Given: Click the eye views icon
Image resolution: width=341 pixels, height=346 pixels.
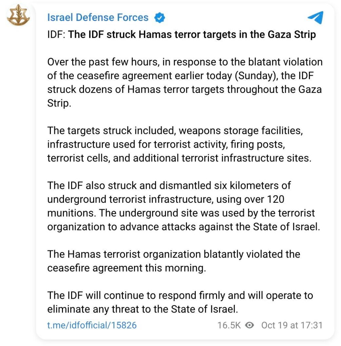Looking at the screenshot, I should (250, 325).
